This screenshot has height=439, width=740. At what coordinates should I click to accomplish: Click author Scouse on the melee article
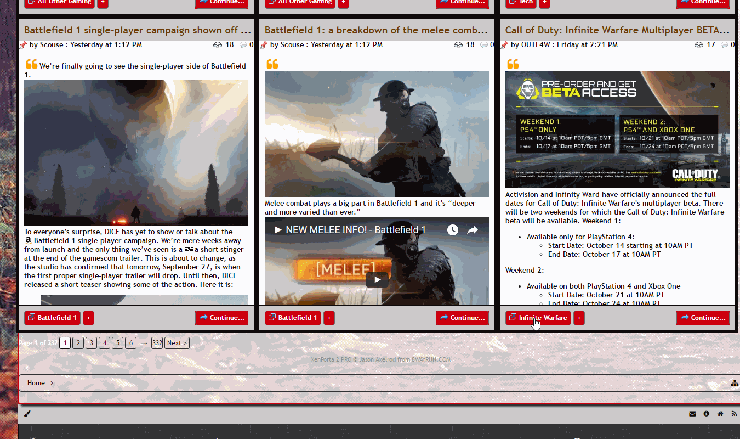[x=292, y=45]
